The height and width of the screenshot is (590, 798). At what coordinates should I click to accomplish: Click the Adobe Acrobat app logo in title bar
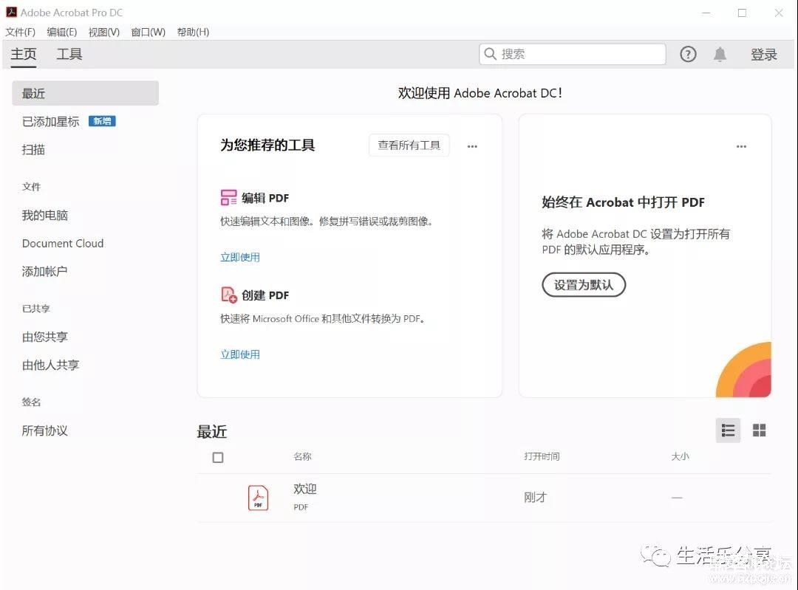coord(11,13)
